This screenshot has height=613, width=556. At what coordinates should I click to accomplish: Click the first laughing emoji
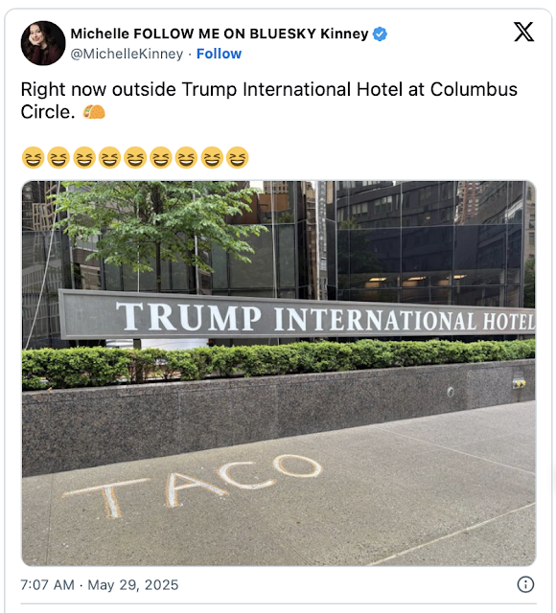(x=33, y=157)
